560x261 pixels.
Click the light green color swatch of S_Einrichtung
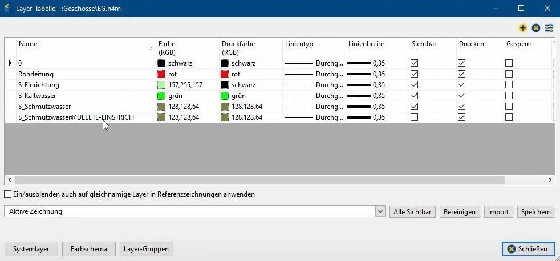(x=161, y=85)
